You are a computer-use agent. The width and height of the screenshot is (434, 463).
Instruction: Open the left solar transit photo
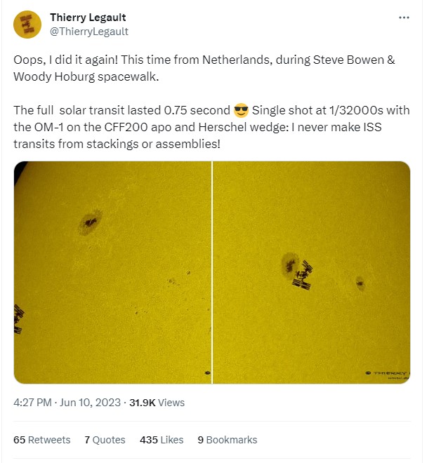tap(112, 272)
